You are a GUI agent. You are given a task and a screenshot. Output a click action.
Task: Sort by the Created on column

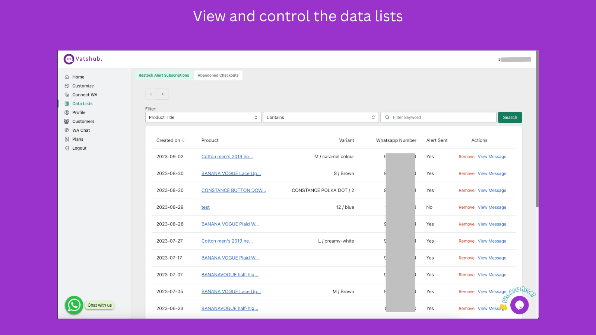click(x=170, y=140)
